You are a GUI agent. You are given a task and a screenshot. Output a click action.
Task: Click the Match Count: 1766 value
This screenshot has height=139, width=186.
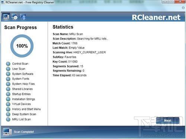(65, 43)
